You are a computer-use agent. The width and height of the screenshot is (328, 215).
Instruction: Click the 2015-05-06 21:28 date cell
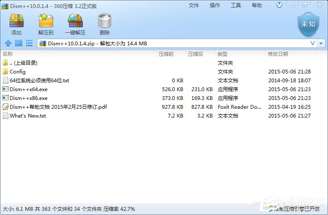[289, 72]
